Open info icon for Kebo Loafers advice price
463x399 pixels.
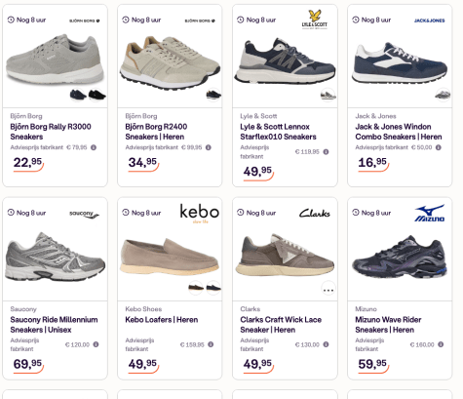(211, 344)
